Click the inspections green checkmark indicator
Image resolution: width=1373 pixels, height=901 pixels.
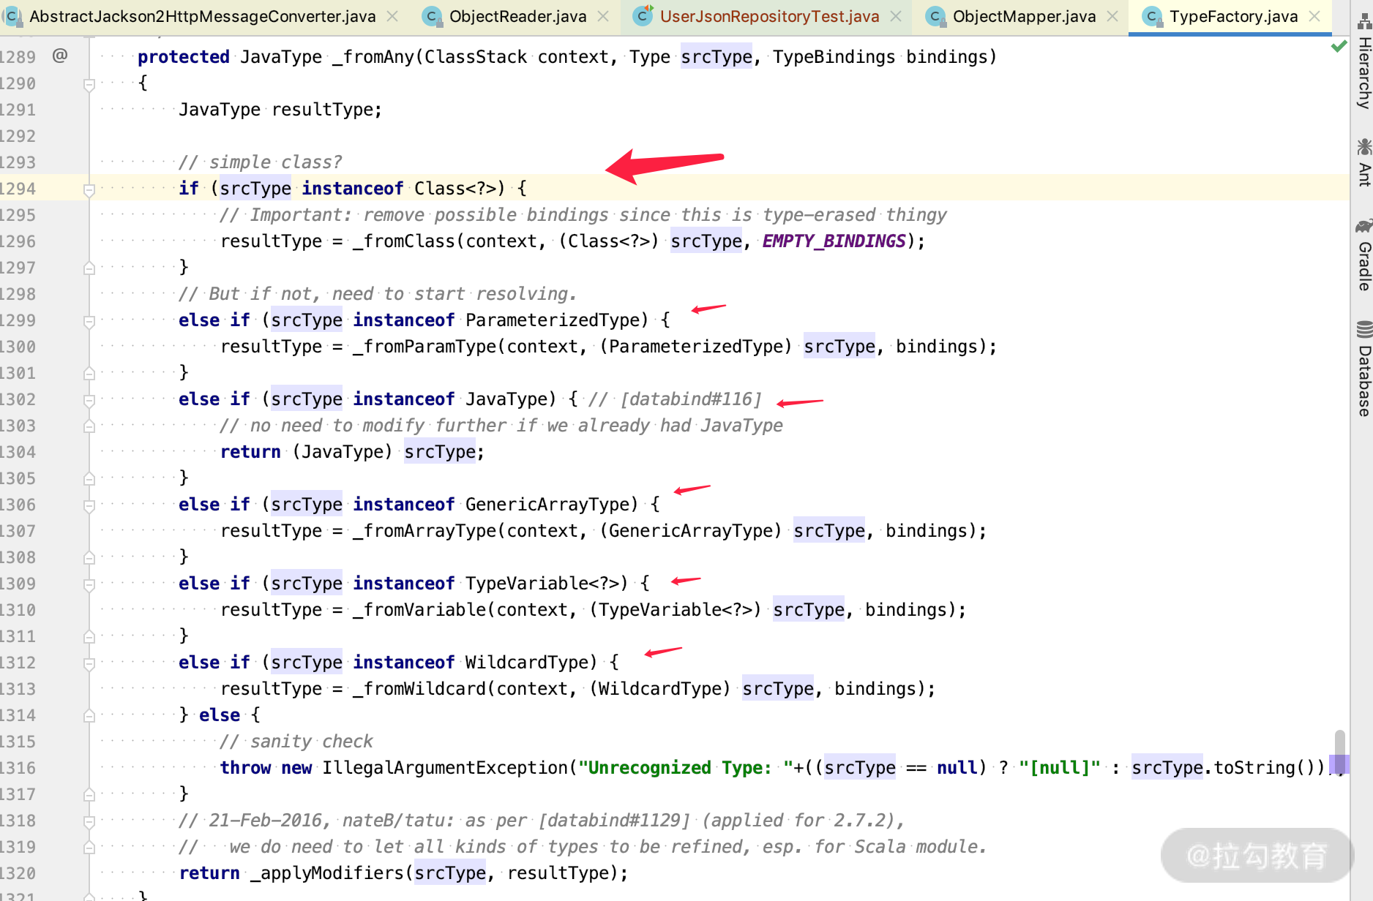click(x=1340, y=45)
